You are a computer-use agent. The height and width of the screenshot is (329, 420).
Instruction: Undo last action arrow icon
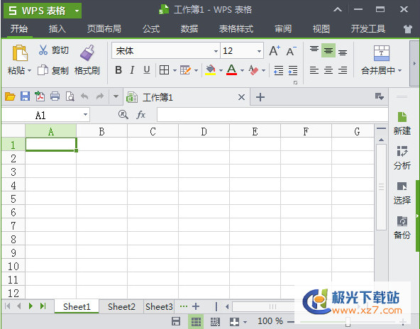[84, 96]
